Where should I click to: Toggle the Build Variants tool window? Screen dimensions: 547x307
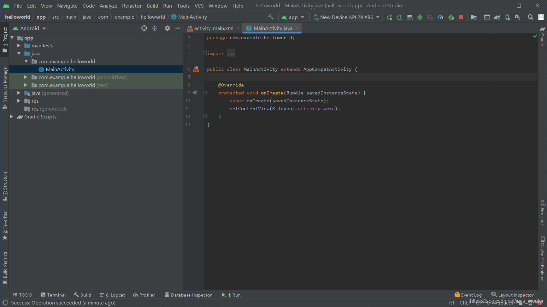(5, 268)
